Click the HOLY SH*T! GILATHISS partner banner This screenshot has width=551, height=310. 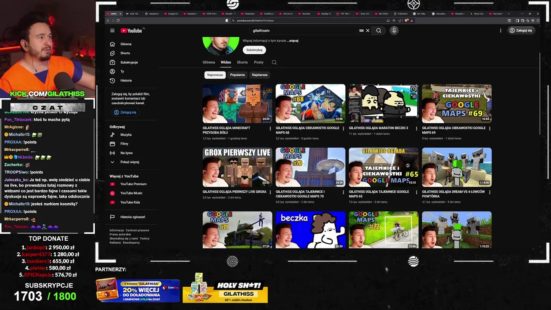[225, 288]
